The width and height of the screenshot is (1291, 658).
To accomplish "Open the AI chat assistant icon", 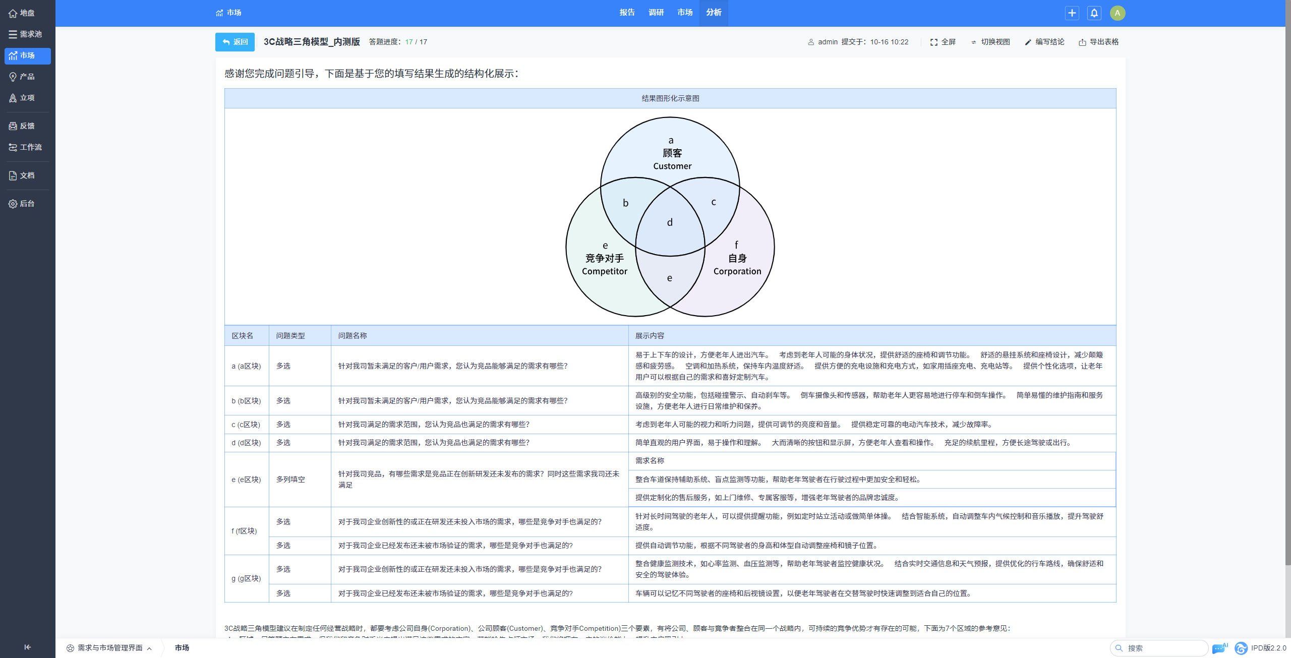I will (1219, 648).
